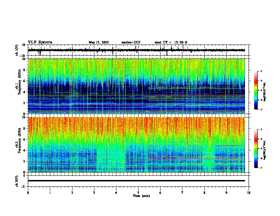
Task: Click time axis tick label "1"
Action: (x=50, y=193)
